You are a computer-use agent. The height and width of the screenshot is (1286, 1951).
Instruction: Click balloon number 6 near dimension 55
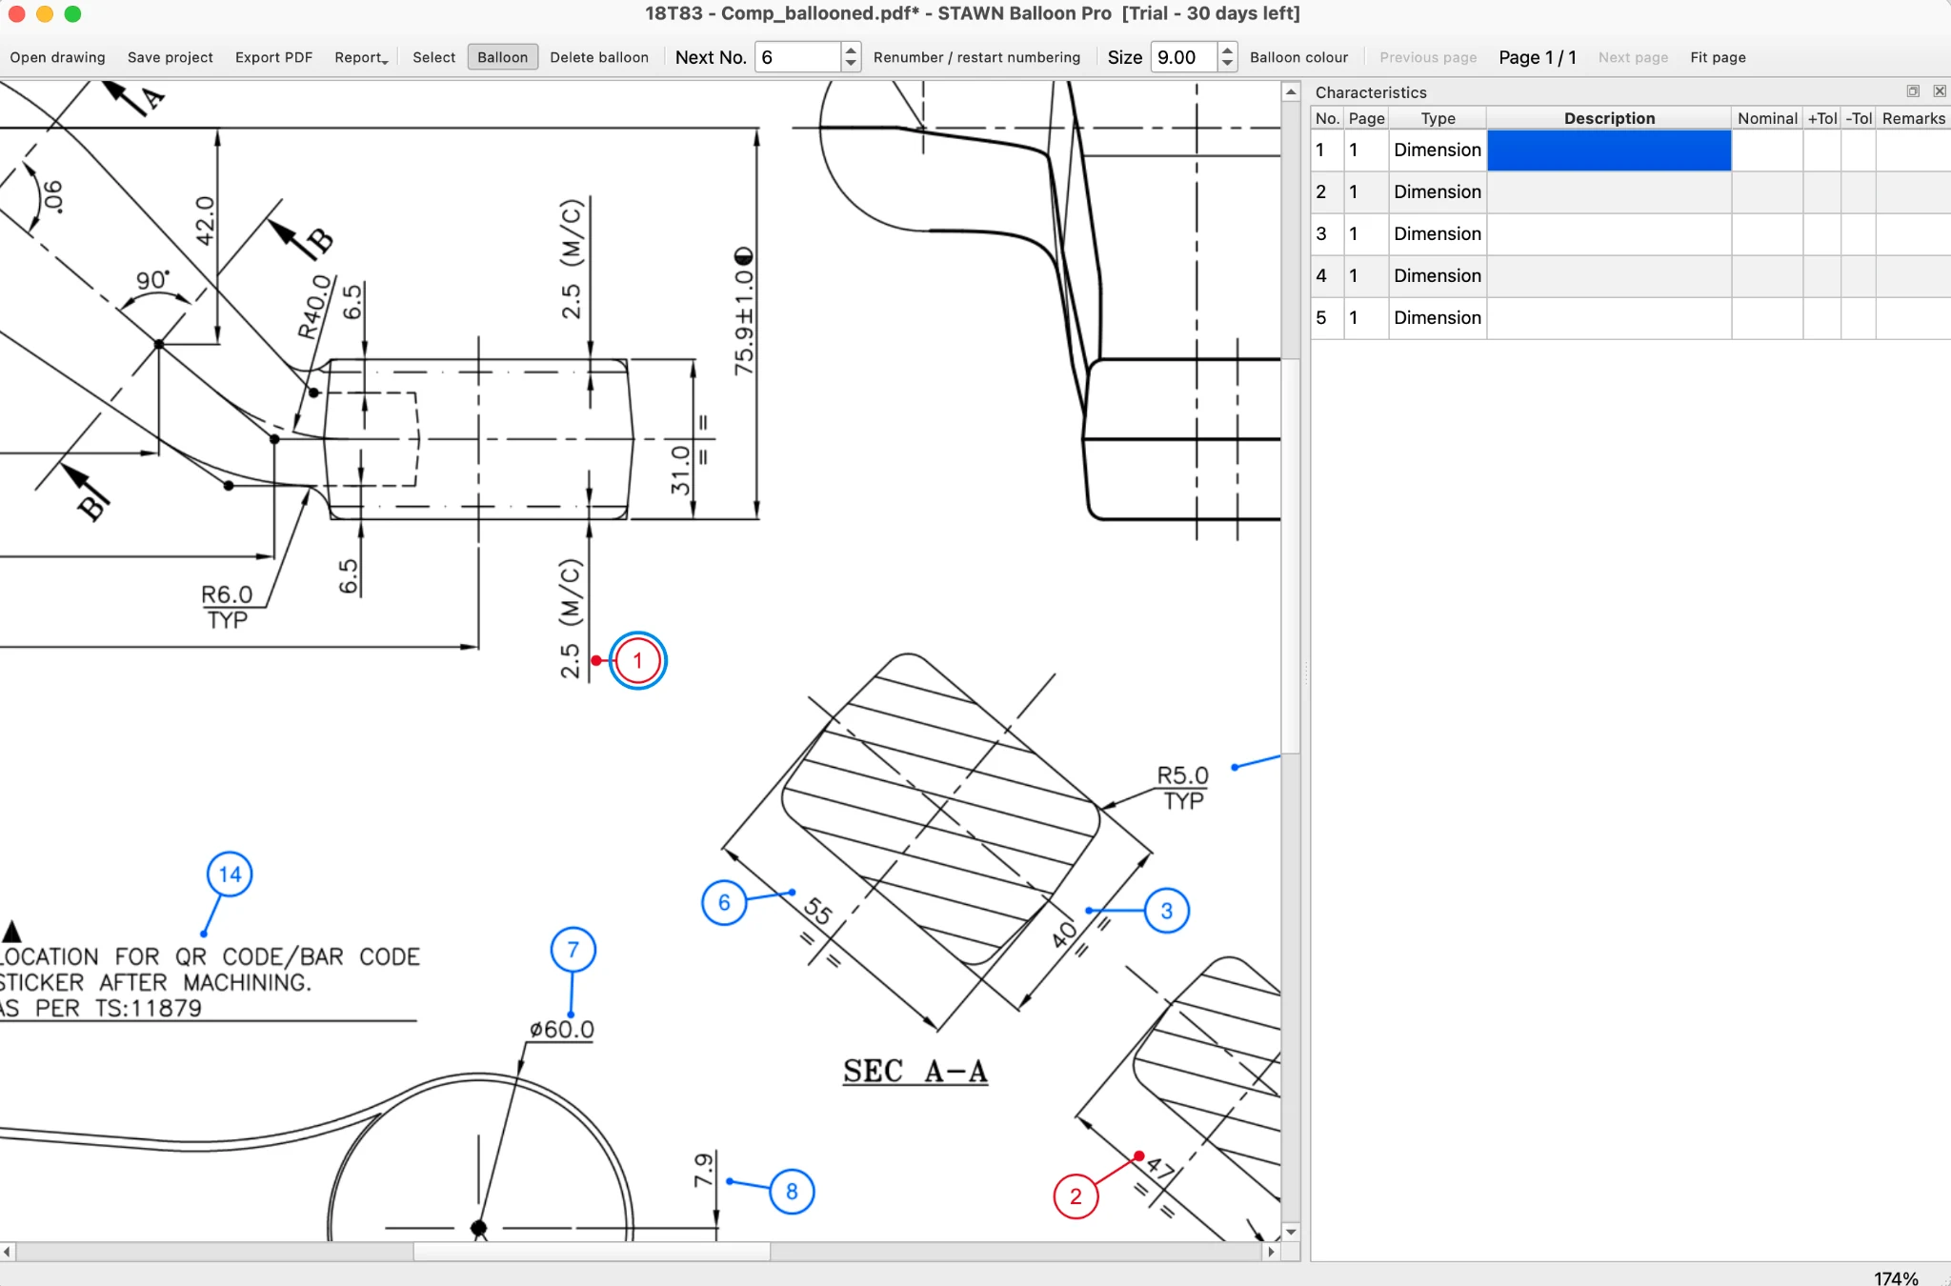click(x=724, y=902)
